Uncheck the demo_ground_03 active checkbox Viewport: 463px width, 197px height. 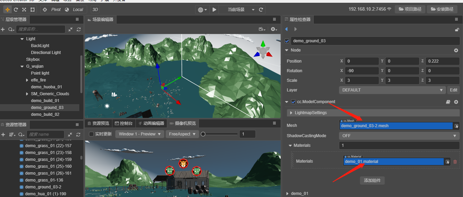[x=287, y=41]
